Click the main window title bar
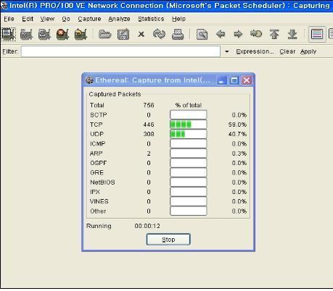The height and width of the screenshot is (291, 333). point(166,6)
